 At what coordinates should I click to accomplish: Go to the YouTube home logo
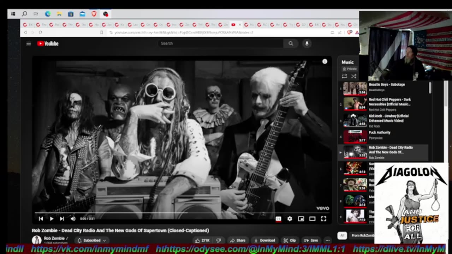(x=48, y=43)
